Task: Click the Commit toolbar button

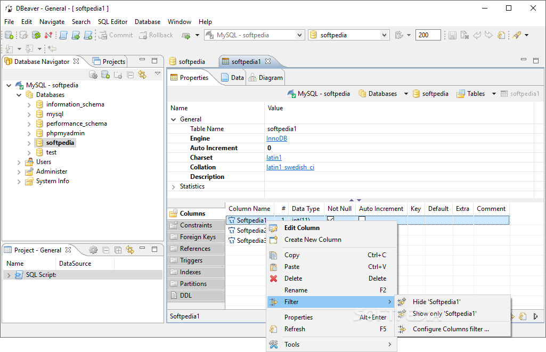Action: coord(116,35)
